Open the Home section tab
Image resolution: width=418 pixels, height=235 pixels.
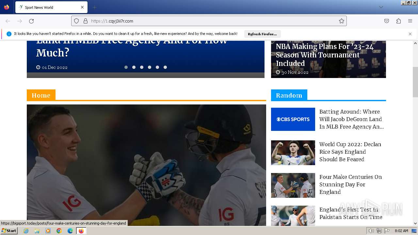point(41,95)
